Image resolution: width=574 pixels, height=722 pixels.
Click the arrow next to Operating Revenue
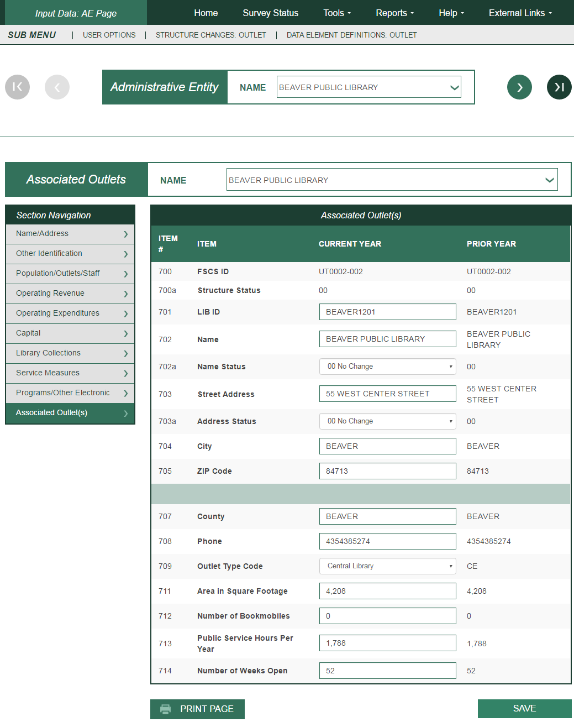[126, 294]
